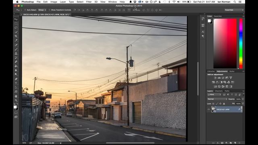
Task: Switch to the Styles tab
Action: click(x=232, y=71)
